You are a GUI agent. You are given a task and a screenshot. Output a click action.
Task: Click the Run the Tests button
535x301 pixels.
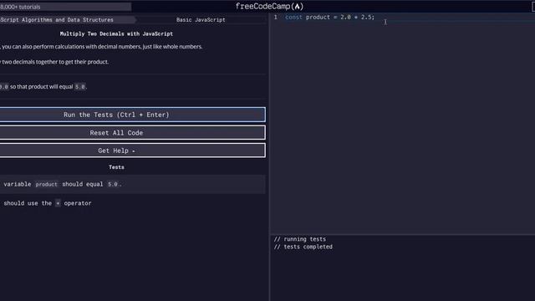pyautogui.click(x=132, y=115)
